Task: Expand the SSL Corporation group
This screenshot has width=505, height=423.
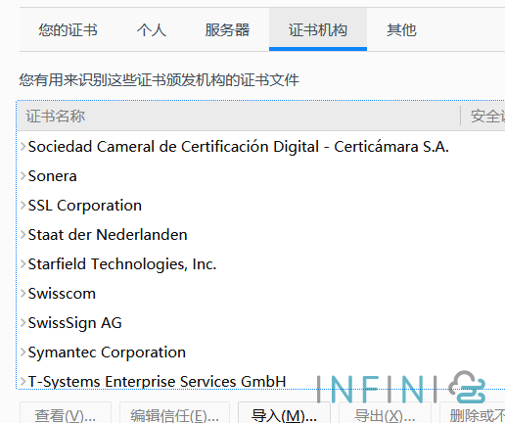Action: tap(23, 206)
